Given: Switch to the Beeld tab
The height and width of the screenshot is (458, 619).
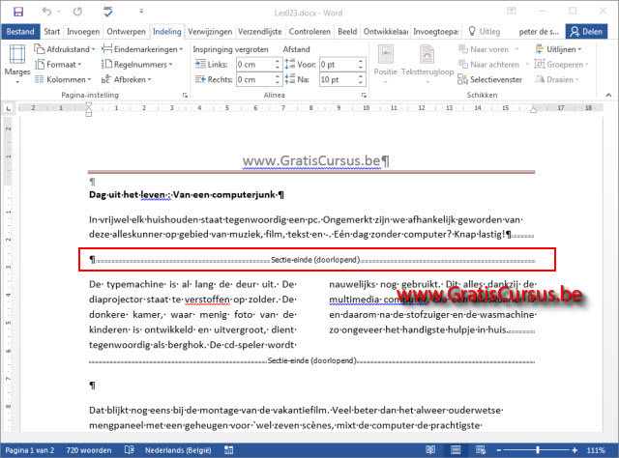Looking at the screenshot, I should click(347, 32).
